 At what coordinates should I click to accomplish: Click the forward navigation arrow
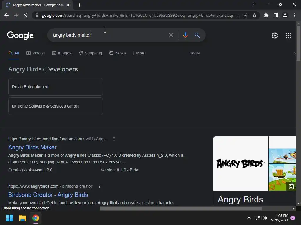point(16,15)
